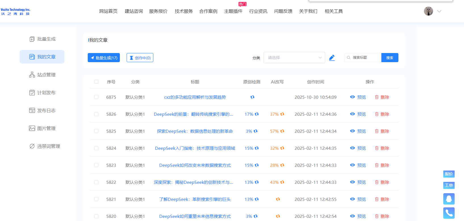Open 问题反馈 in top navigation
Viewport: 464px width, 221px height.
283,11
